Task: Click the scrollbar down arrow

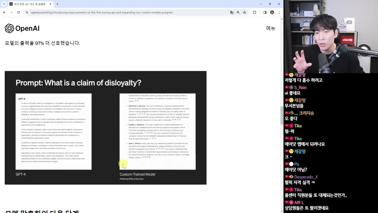Action: pos(282,211)
